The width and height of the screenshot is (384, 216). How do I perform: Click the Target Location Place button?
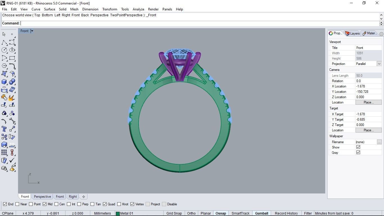point(369,130)
